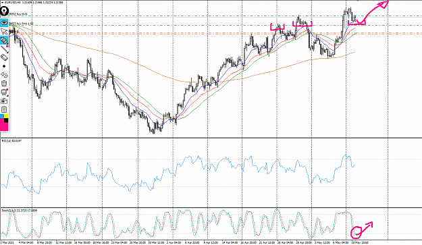422x245 pixels.
Task: Click the lightbulb hint icon
Action: [x=4, y=11]
